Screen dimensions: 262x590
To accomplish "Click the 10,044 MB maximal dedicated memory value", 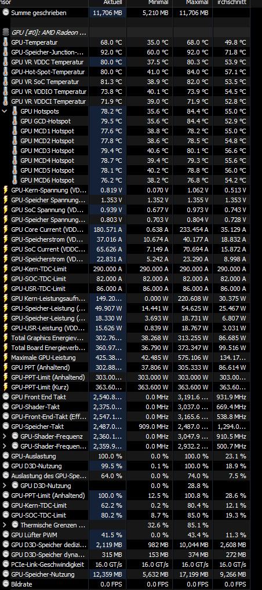I will click(194, 544).
